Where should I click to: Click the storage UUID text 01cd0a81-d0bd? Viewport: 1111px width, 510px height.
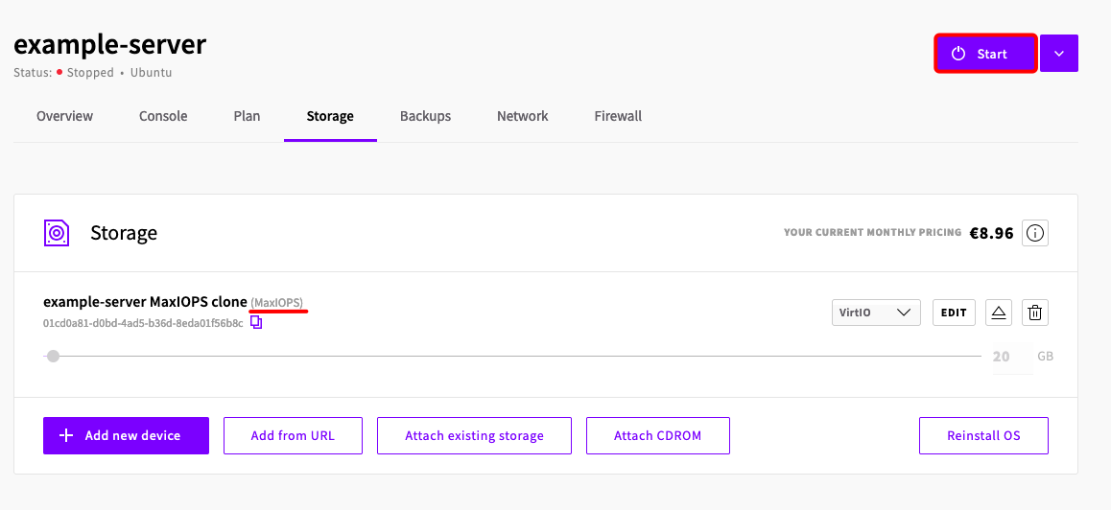tap(143, 323)
